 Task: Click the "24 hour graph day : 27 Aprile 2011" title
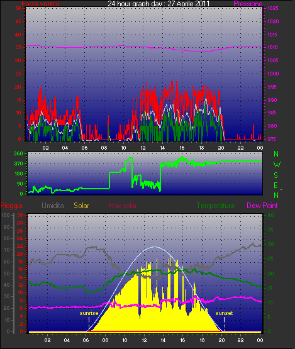[x=159, y=3]
